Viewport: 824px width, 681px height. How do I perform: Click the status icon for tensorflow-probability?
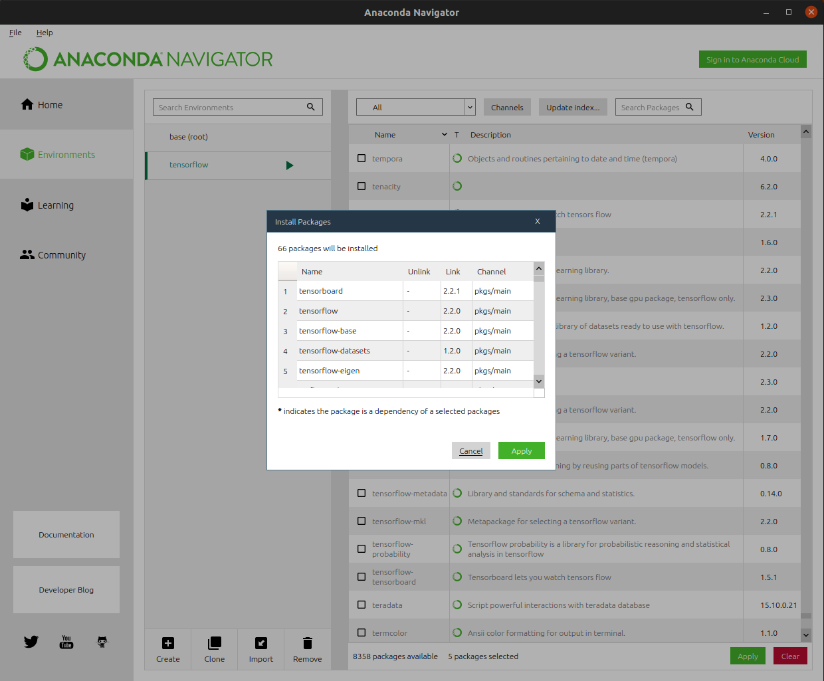[457, 549]
